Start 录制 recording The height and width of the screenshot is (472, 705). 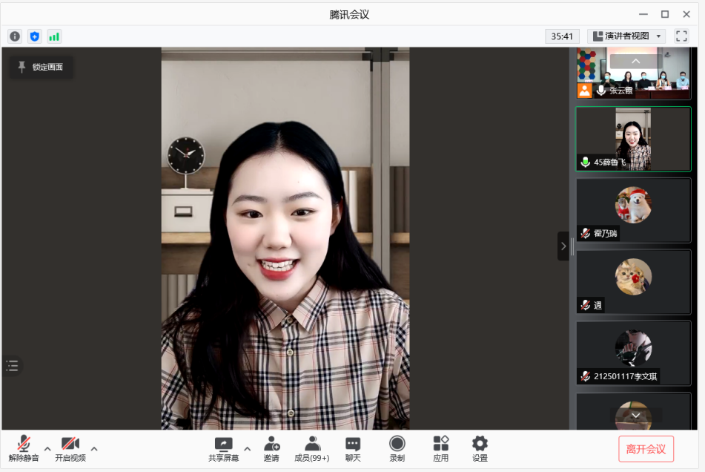tap(397, 449)
